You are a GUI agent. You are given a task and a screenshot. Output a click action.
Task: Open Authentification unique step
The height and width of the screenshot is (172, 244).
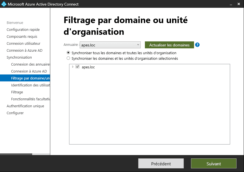pos(25,106)
